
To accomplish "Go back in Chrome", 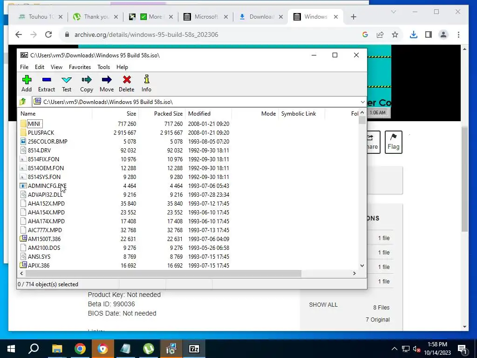I will [19, 34].
